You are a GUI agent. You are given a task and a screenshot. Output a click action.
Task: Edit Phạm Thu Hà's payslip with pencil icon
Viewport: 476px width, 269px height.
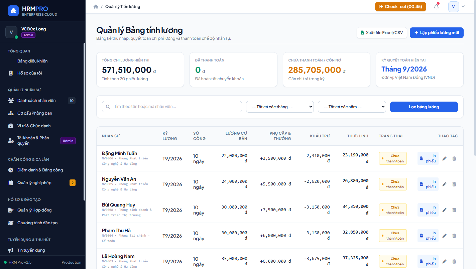pyautogui.click(x=444, y=236)
